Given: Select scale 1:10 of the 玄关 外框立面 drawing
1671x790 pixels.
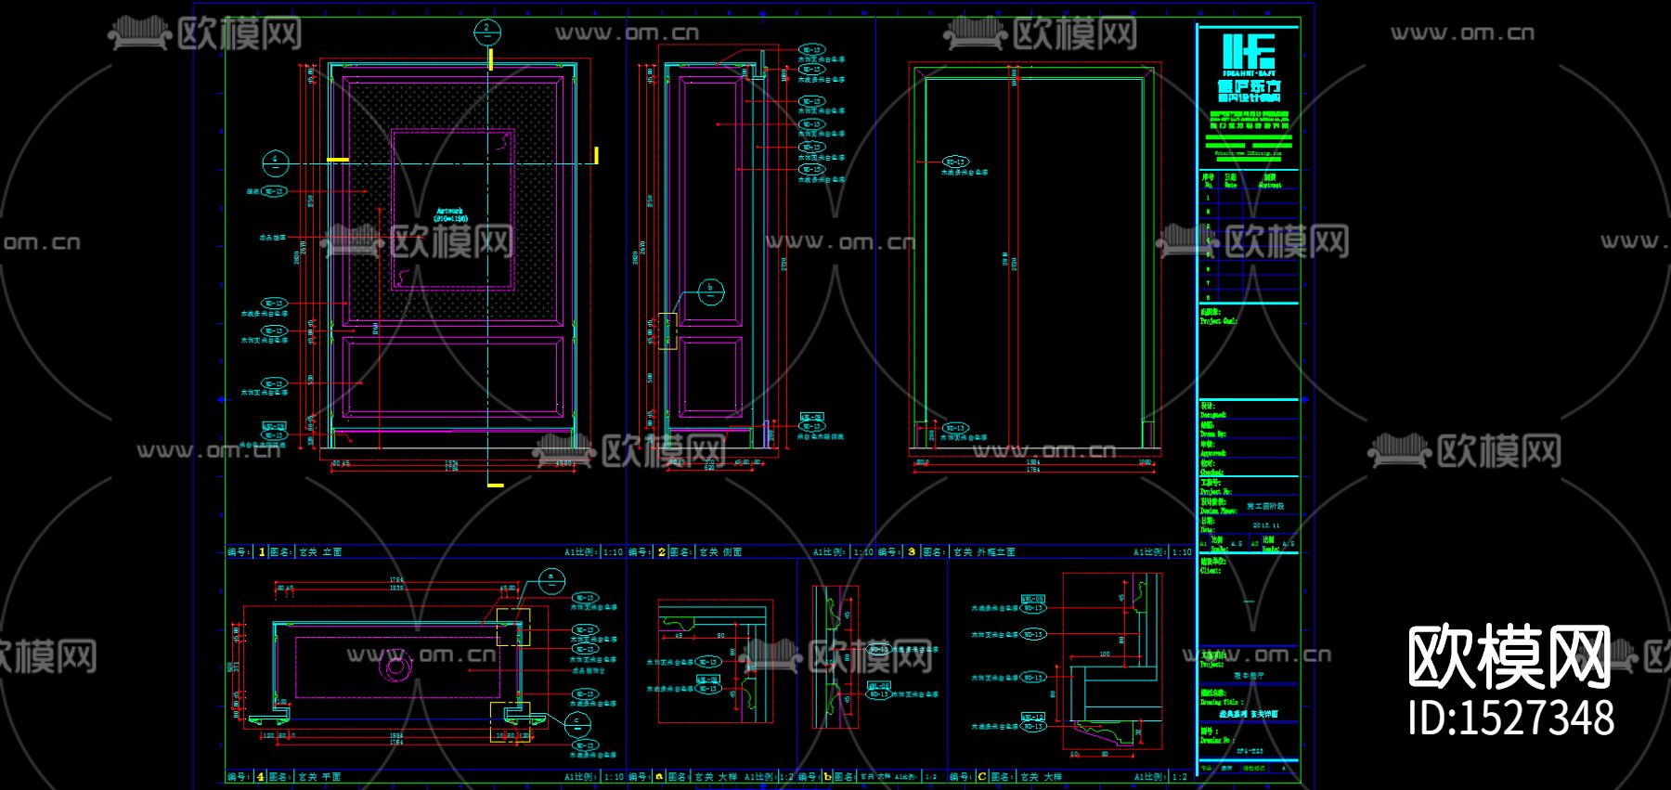Looking at the screenshot, I should (1182, 552).
